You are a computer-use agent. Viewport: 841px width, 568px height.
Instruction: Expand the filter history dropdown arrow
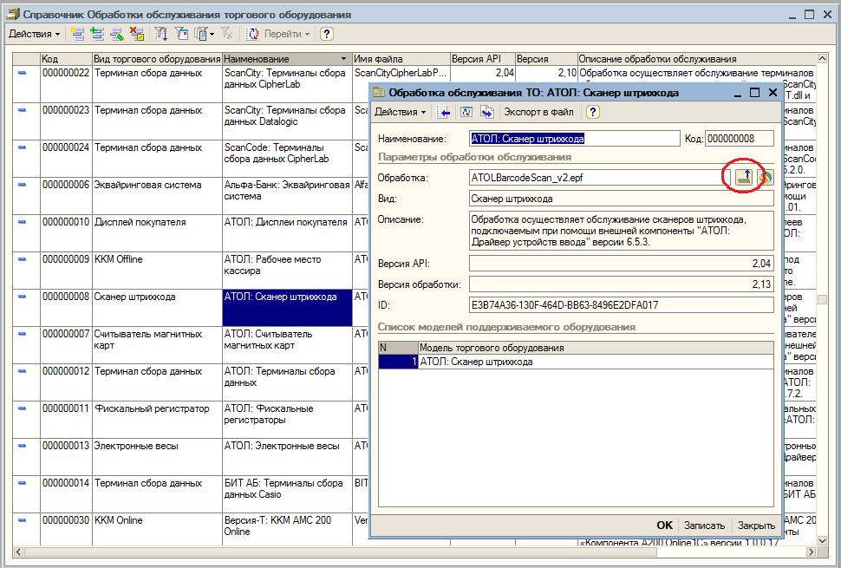click(x=212, y=35)
